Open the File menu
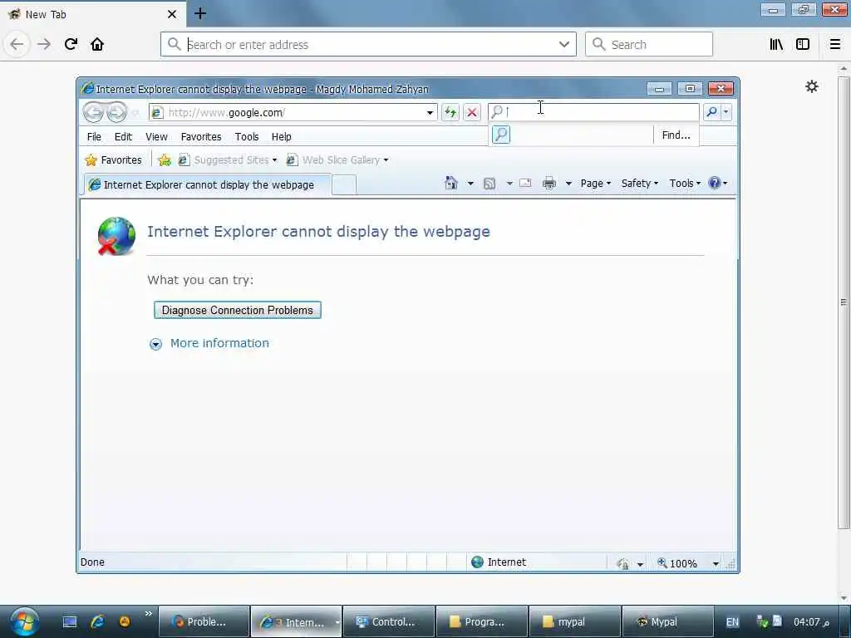 94,137
